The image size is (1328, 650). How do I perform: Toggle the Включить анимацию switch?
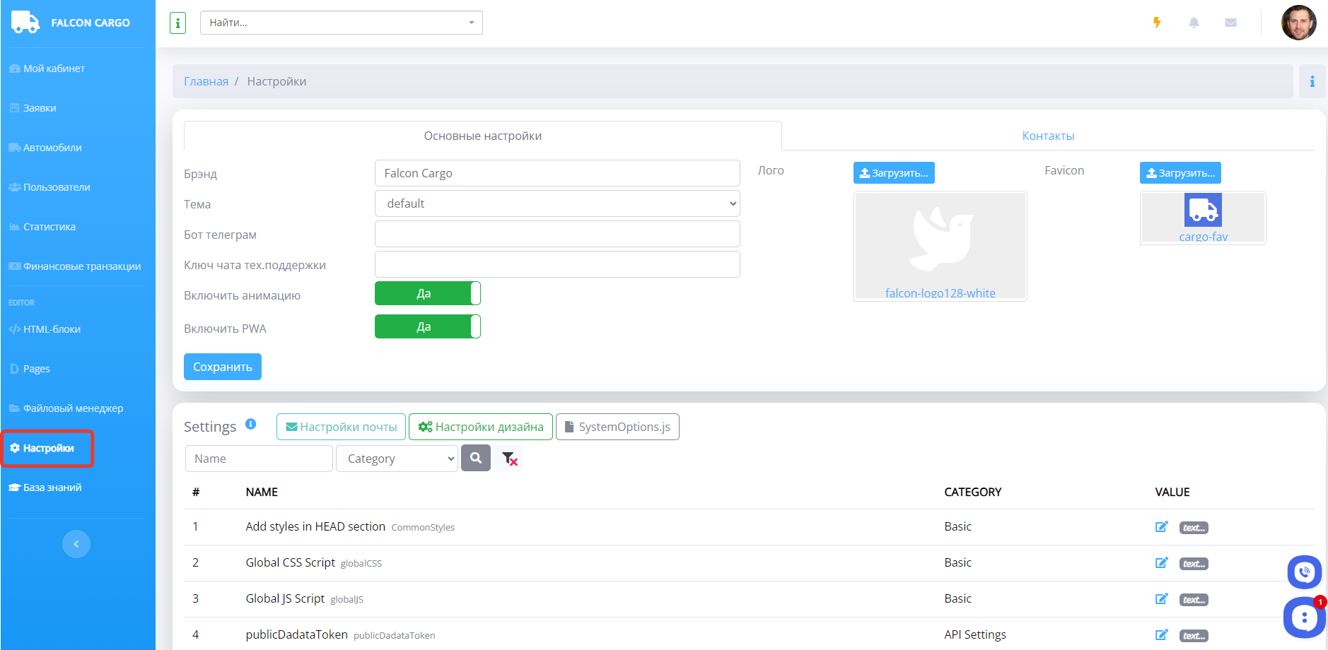click(427, 294)
